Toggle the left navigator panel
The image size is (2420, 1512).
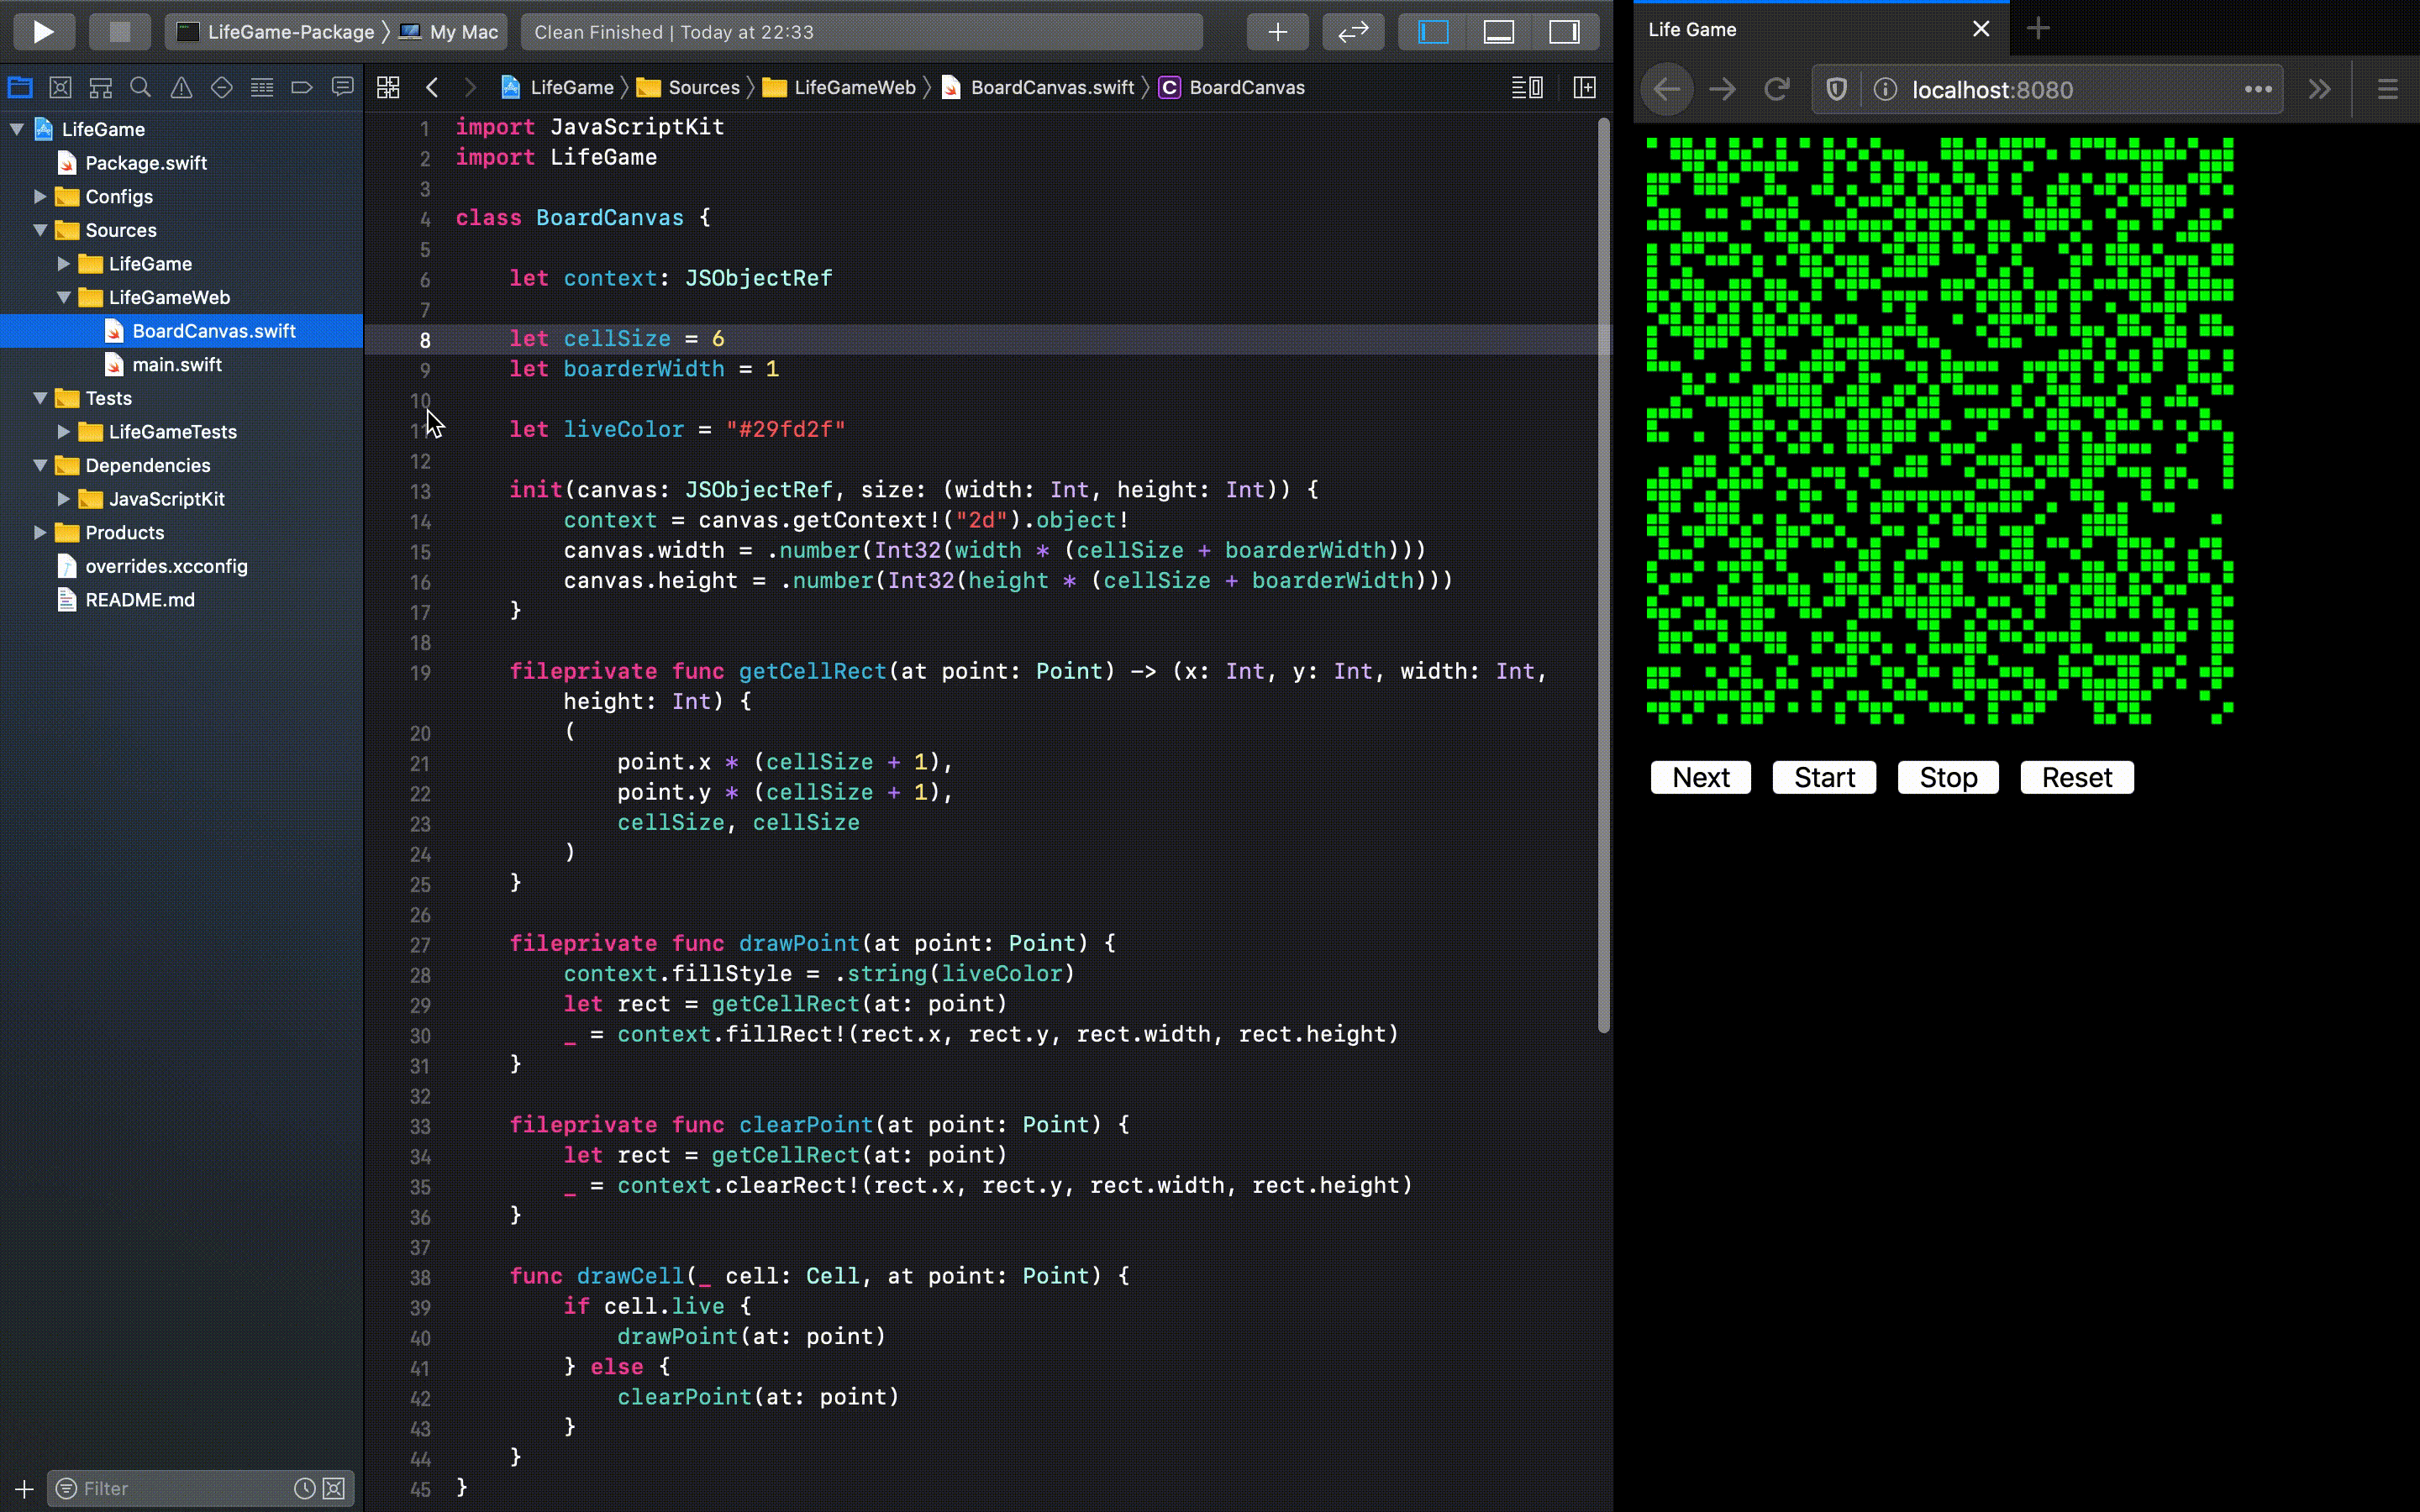click(x=1433, y=32)
